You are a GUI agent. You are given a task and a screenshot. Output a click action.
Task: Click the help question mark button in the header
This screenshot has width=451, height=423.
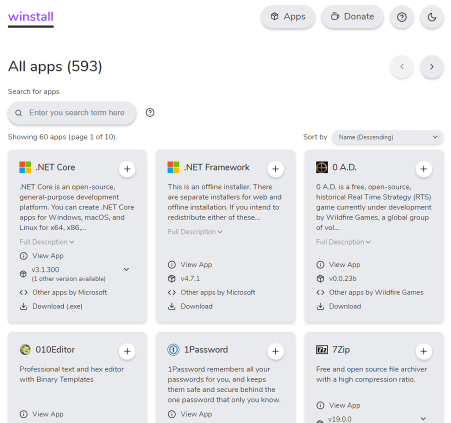coord(402,17)
